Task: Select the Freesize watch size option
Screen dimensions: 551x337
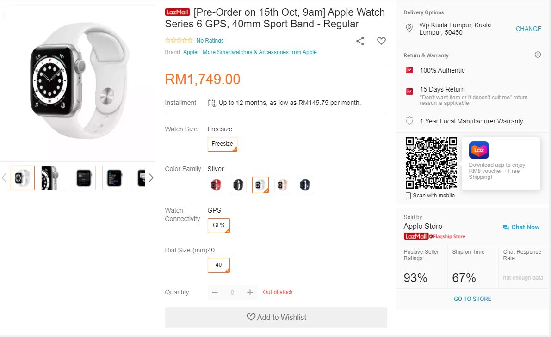Action: (223, 144)
